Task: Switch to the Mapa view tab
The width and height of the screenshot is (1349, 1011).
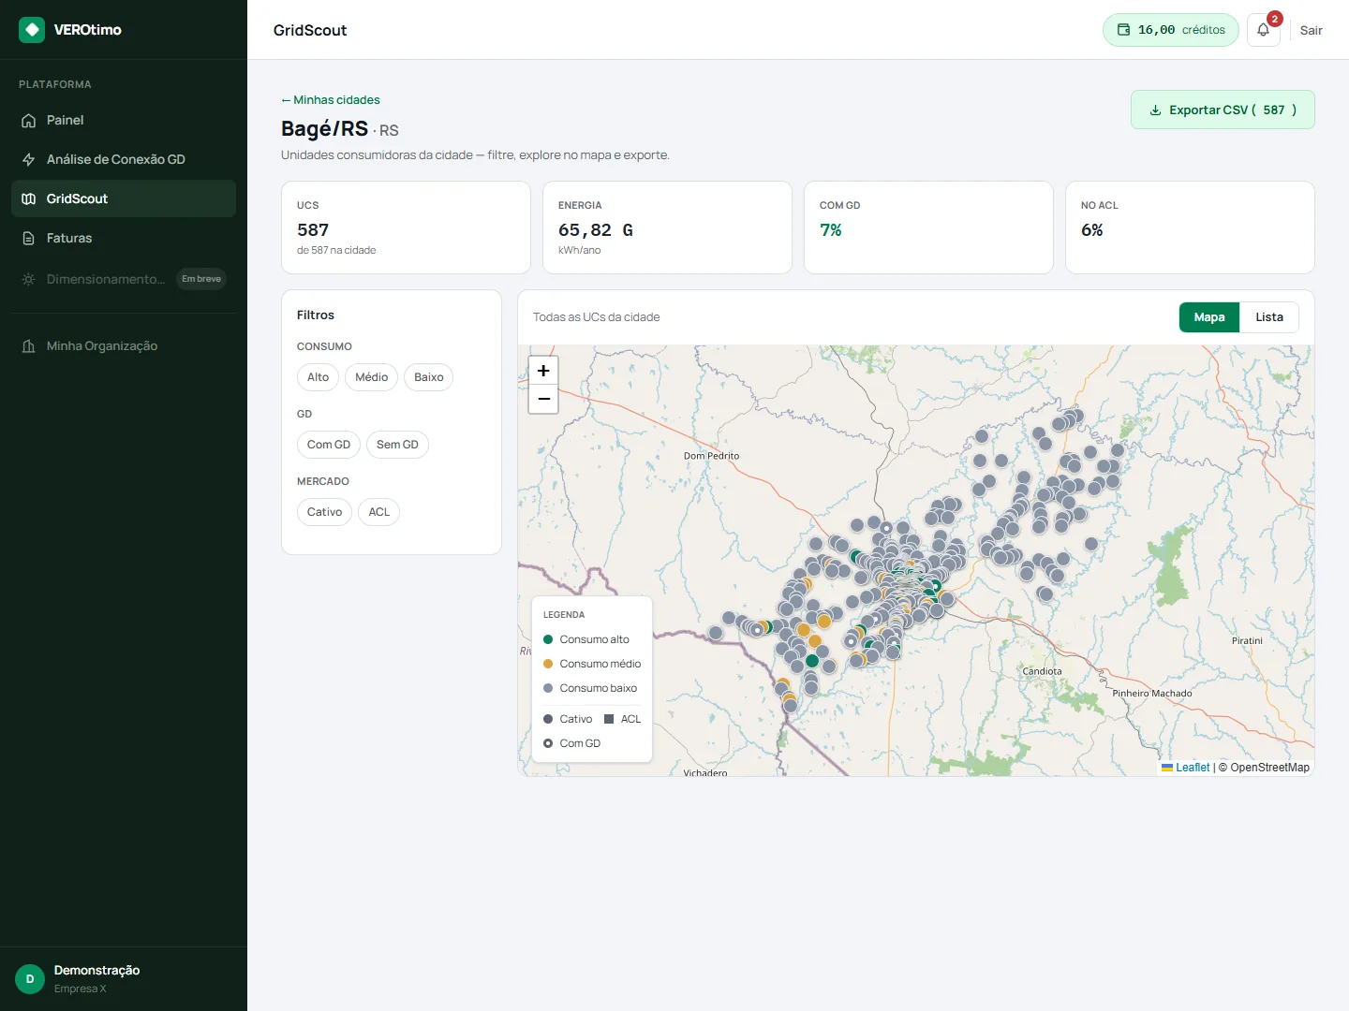Action: pyautogui.click(x=1209, y=317)
